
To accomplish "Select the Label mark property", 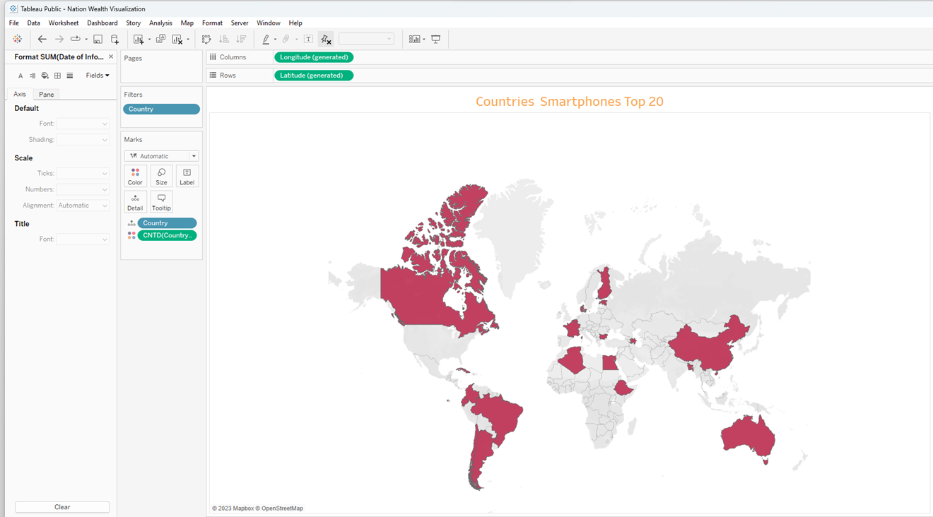I will 187,175.
